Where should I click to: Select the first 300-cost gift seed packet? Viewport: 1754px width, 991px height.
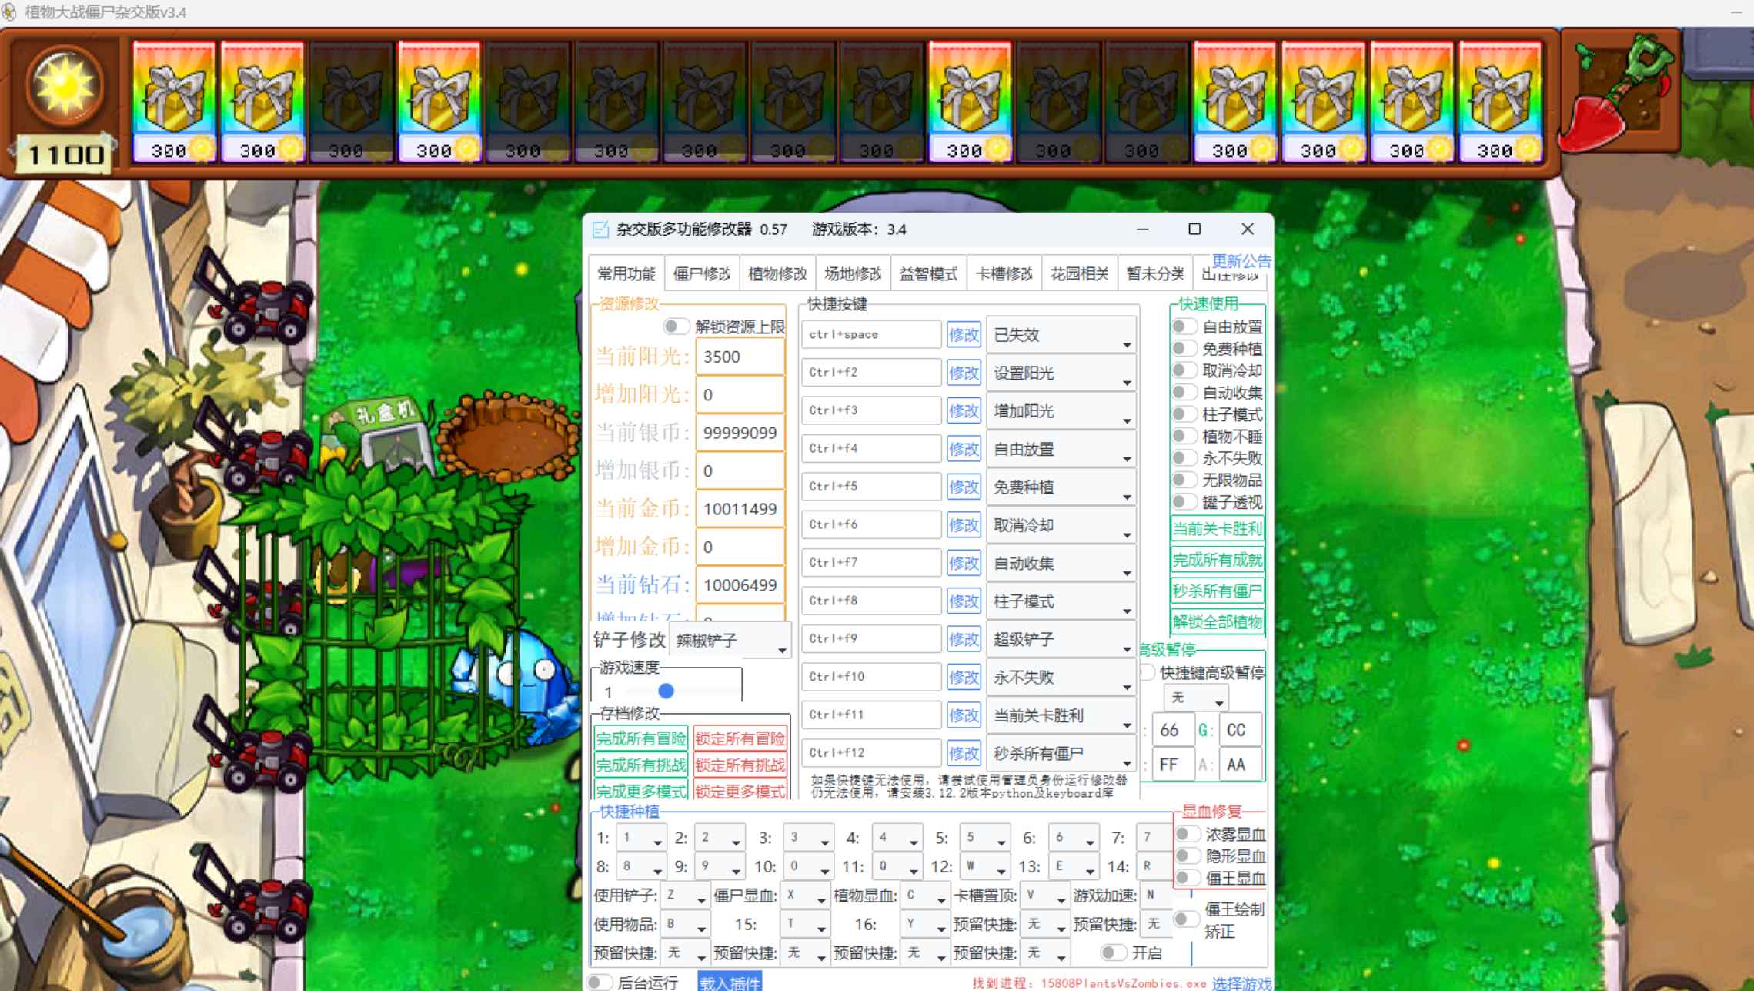(173, 100)
